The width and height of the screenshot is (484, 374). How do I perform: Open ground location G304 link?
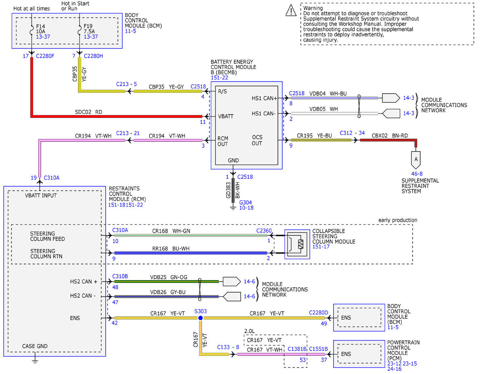pyautogui.click(x=246, y=203)
